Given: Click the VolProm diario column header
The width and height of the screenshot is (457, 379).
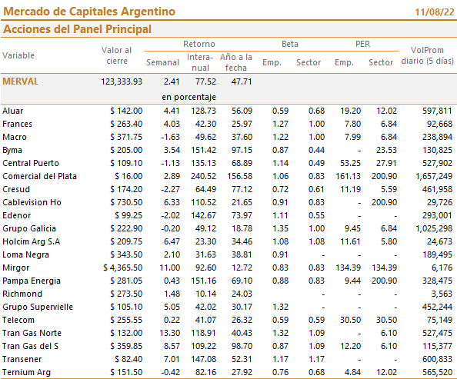Looking at the screenshot, I should pyautogui.click(x=427, y=55).
